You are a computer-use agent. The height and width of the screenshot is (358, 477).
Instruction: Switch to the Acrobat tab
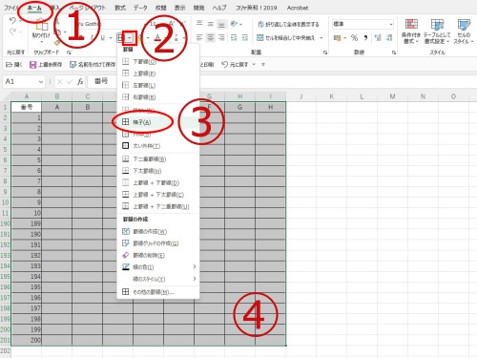tap(298, 8)
